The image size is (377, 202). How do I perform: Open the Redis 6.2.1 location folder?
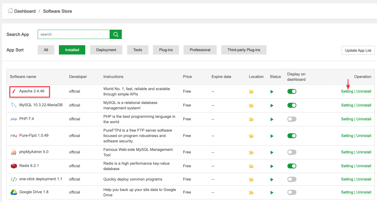251,166
